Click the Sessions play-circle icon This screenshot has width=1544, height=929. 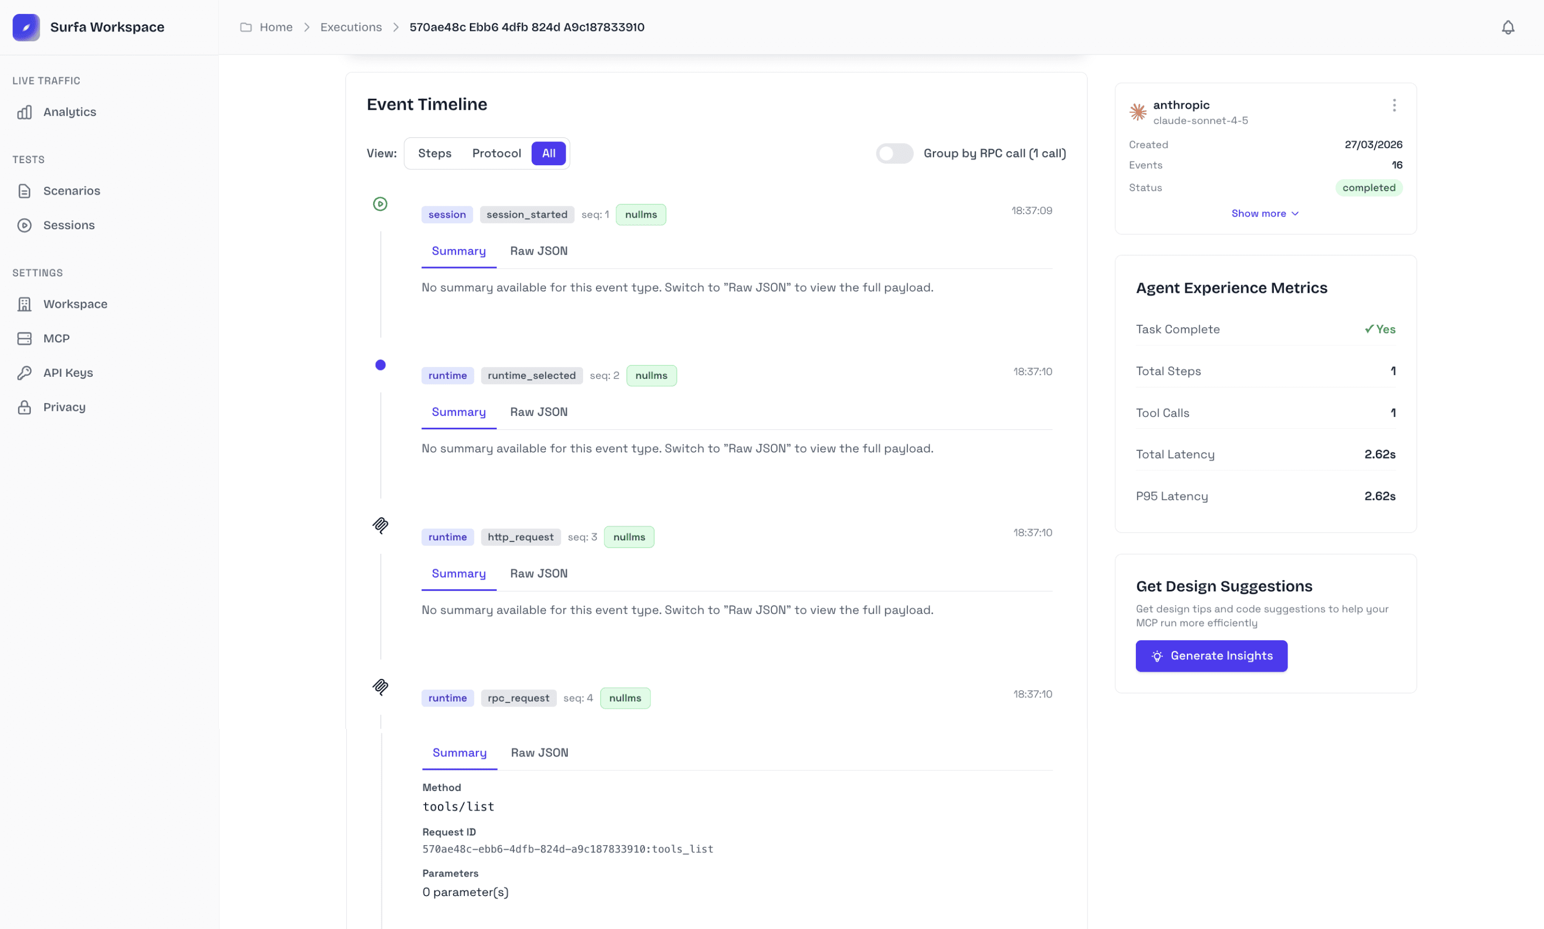pos(24,225)
